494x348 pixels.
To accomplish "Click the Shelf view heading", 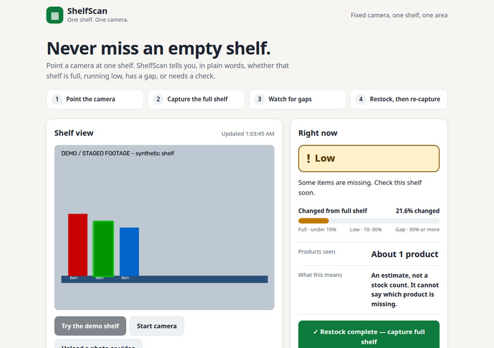I will (74, 133).
